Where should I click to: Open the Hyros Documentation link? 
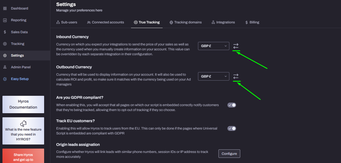23,104
